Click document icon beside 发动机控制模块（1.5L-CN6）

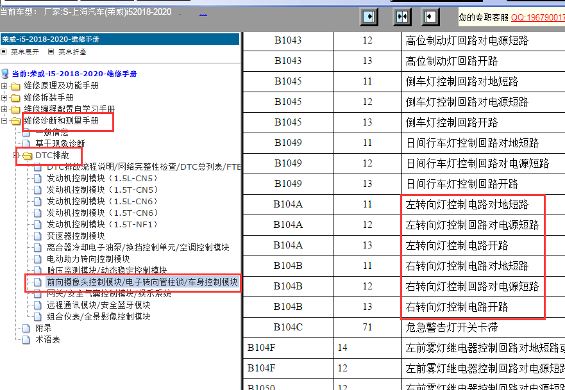coord(37,202)
